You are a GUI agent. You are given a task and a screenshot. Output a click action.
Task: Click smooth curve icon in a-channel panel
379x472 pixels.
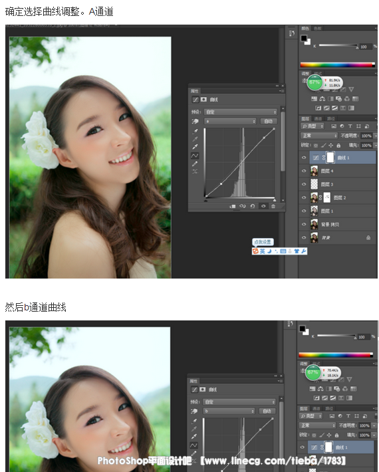pos(195,172)
